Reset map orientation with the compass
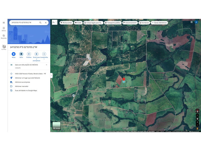 [197, 111]
